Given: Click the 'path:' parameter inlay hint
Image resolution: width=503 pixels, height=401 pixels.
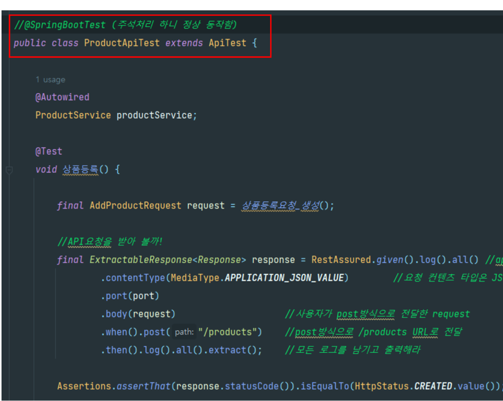Looking at the screenshot, I should coord(184,332).
